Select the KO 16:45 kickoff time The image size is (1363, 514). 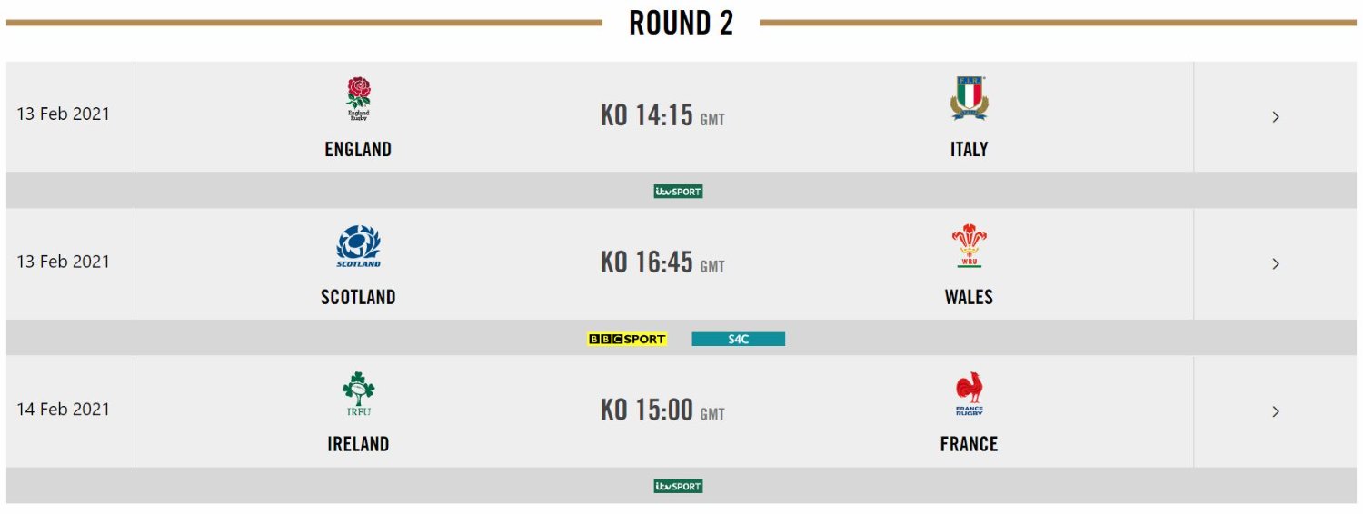(x=662, y=262)
